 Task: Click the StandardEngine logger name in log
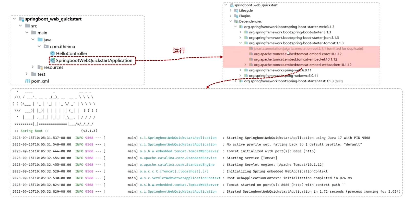pyautogui.click(x=177, y=165)
